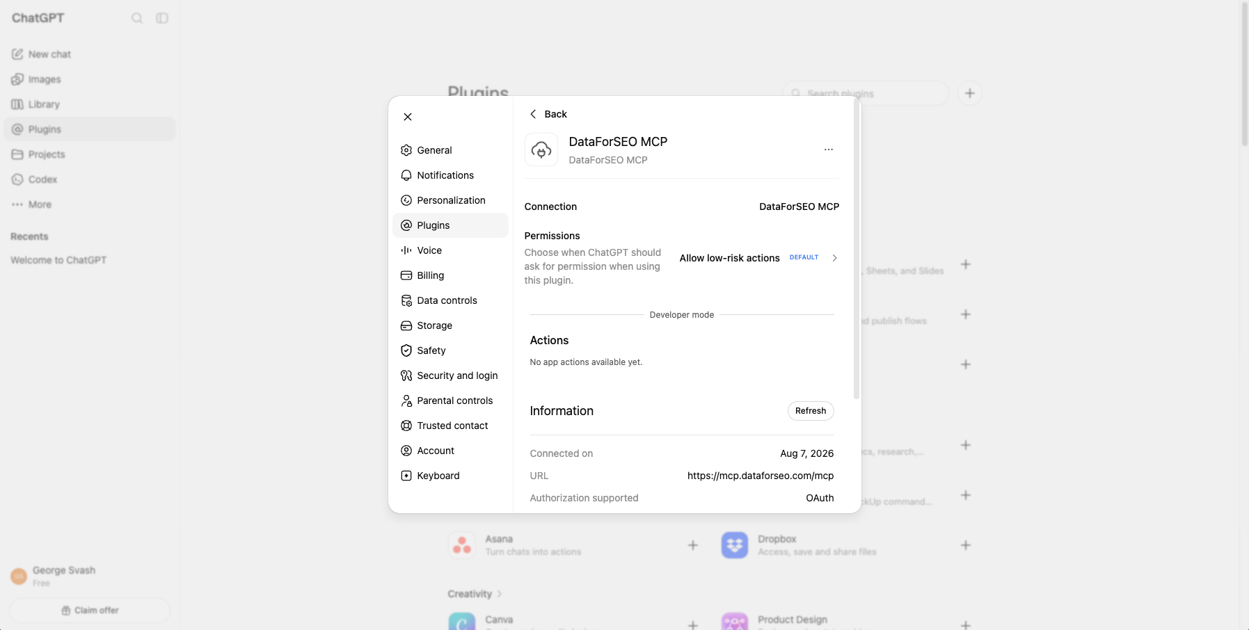
Task: Click the Parental controls person icon
Action: (x=406, y=401)
